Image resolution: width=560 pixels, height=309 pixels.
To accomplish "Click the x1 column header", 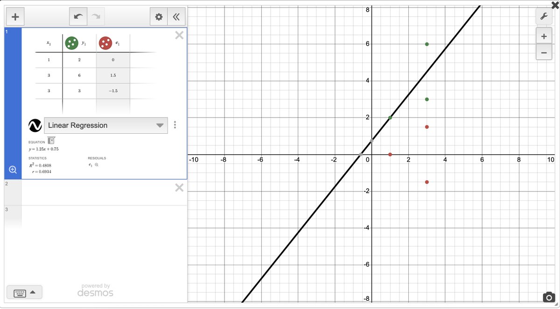I will coord(49,43).
